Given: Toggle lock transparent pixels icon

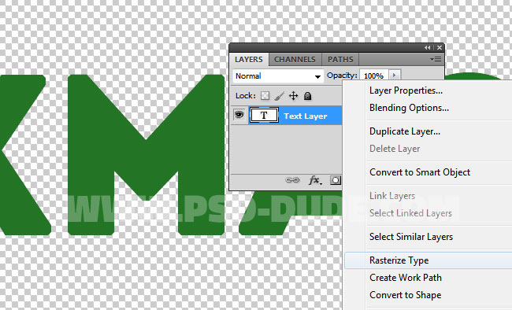Looking at the screenshot, I should pyautogui.click(x=265, y=96).
